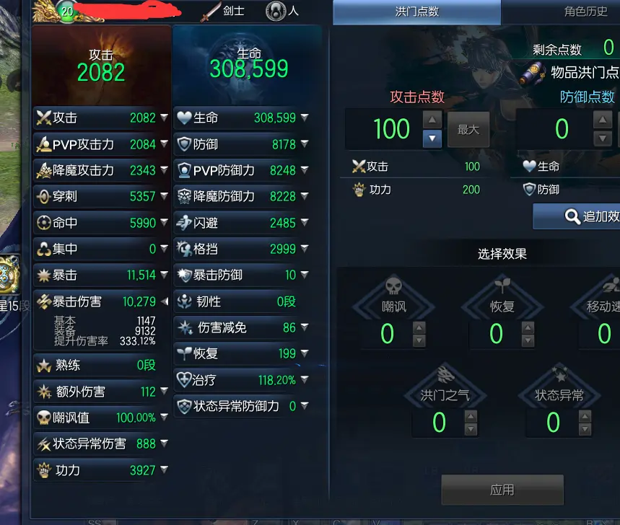Open the 追加效果 search button

tap(577, 216)
